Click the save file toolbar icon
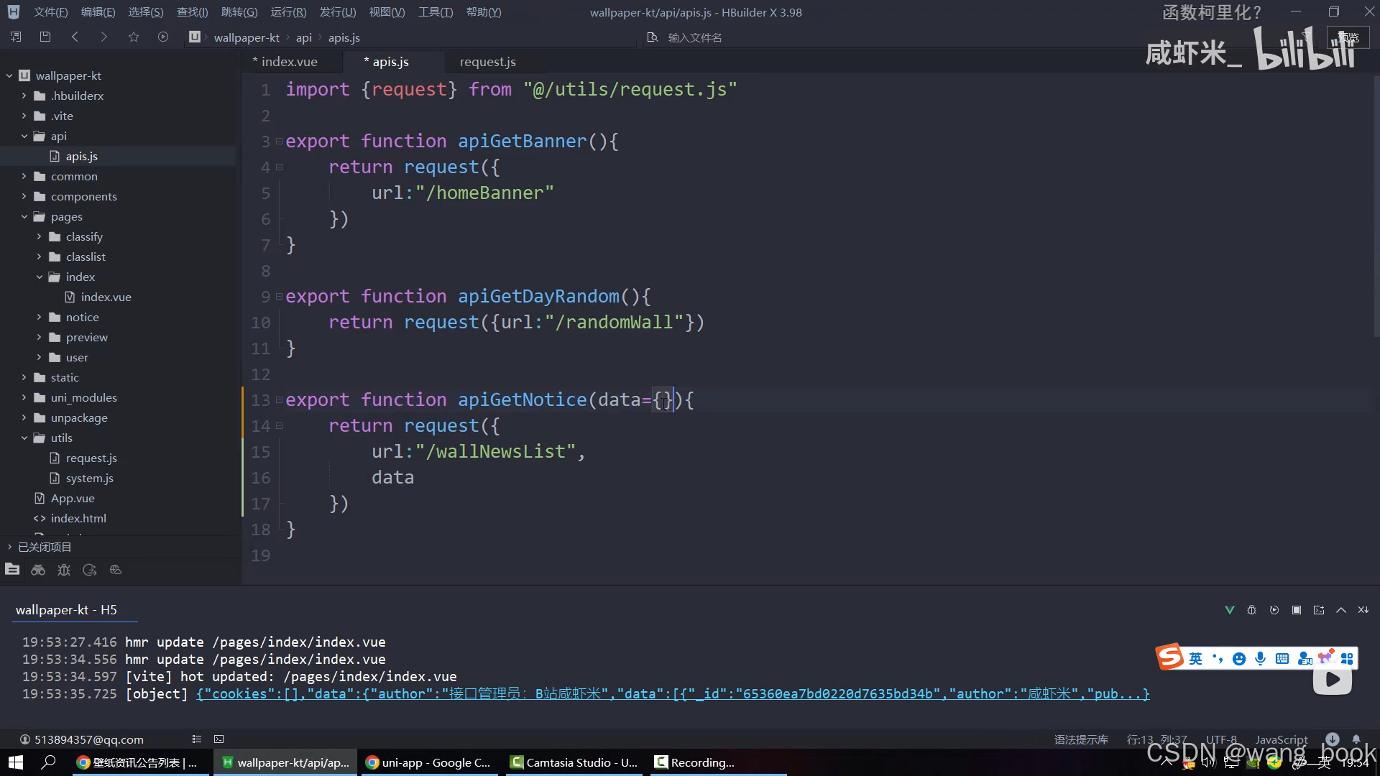The width and height of the screenshot is (1380, 776). pos(45,37)
